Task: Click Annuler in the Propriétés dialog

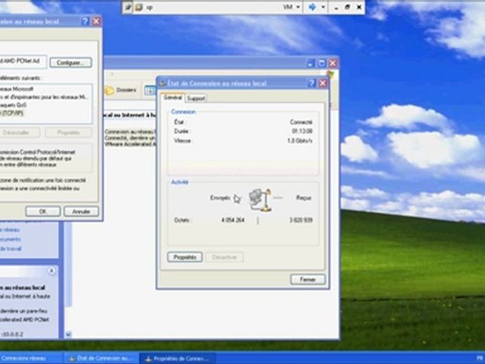Action: coord(81,212)
